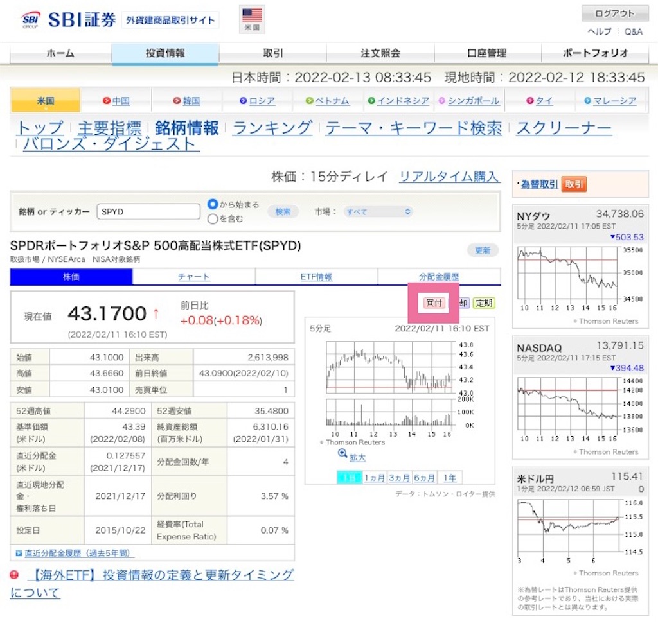The height and width of the screenshot is (637, 658).
Task: Click the 分配利回り value 3.57 %
Action: click(274, 496)
